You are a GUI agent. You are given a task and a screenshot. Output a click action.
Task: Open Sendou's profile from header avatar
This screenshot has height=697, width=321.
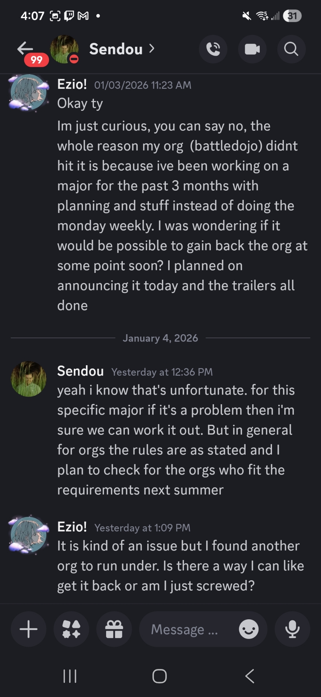(64, 49)
